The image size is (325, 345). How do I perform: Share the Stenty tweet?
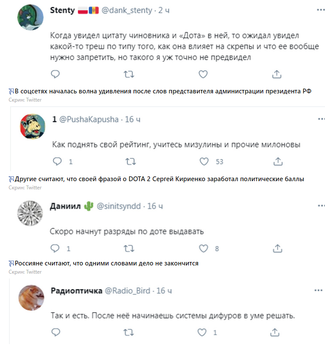point(277,74)
